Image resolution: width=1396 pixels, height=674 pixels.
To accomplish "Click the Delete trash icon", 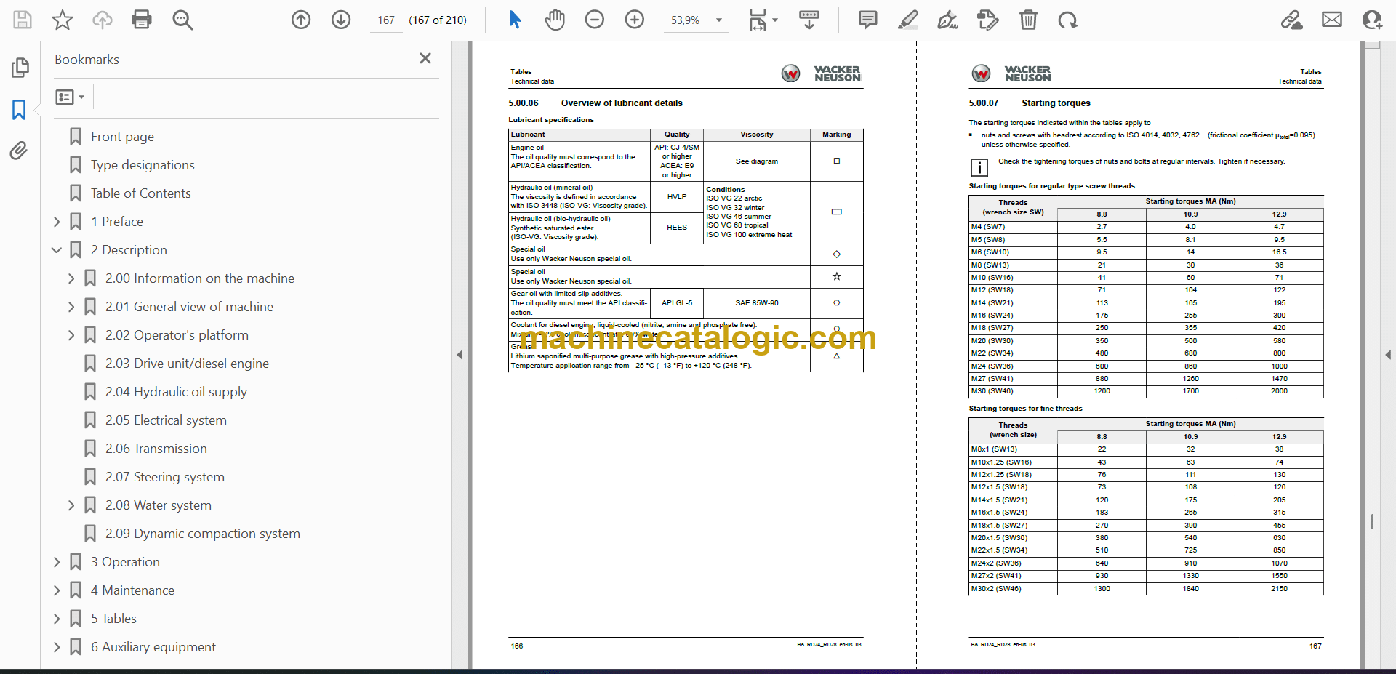I will coord(1028,20).
